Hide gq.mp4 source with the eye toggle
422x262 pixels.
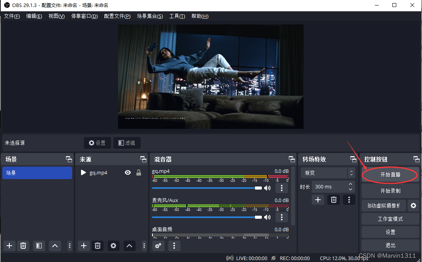coord(127,172)
